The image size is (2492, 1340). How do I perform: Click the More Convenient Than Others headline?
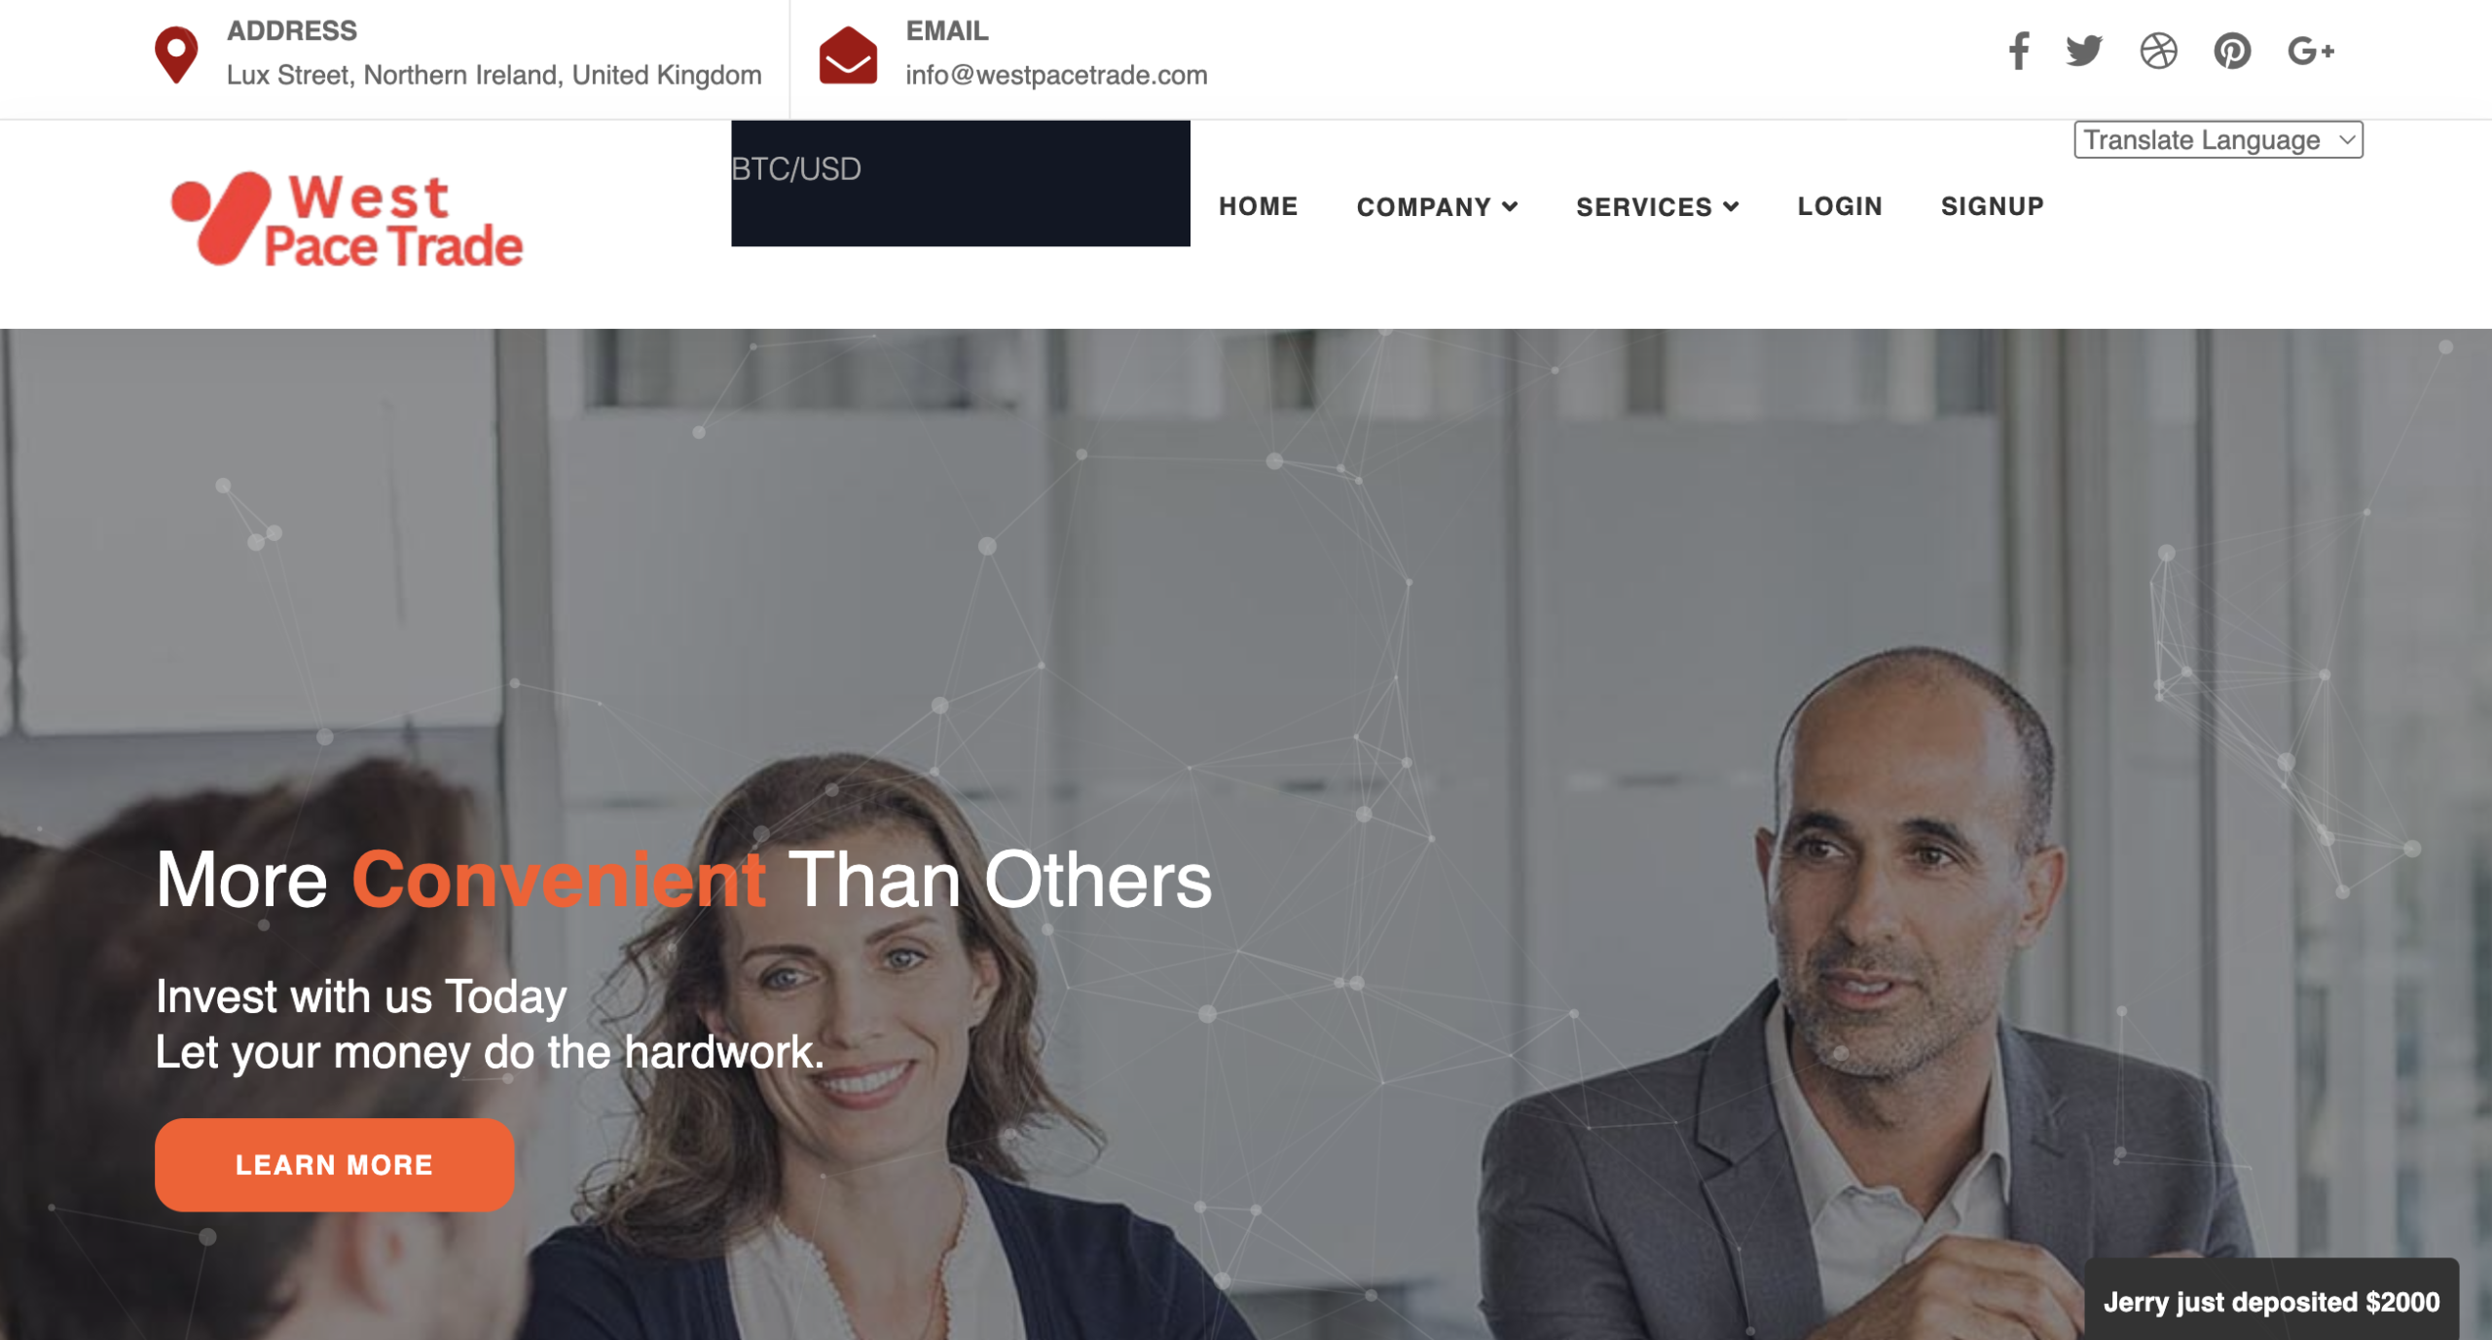coord(683,880)
